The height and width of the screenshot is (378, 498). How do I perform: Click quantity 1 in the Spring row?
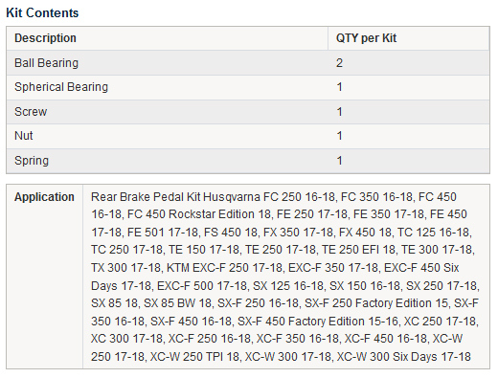[x=339, y=161]
